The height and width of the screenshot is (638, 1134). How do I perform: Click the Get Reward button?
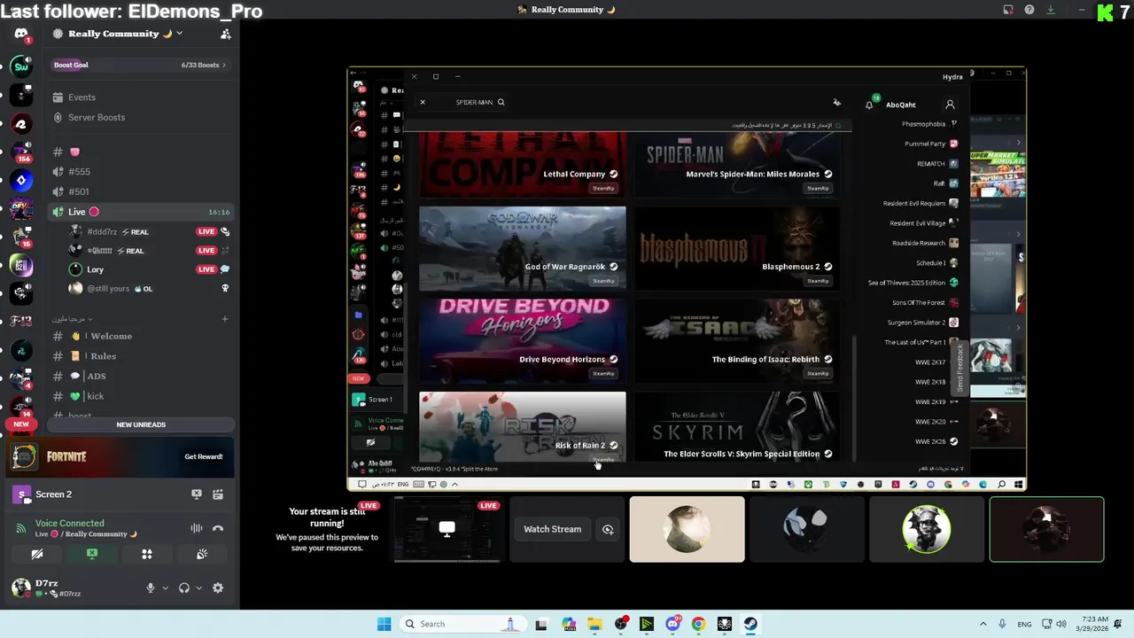click(204, 456)
